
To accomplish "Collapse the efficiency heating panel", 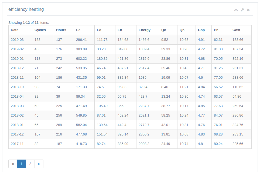I will pos(236,10).
